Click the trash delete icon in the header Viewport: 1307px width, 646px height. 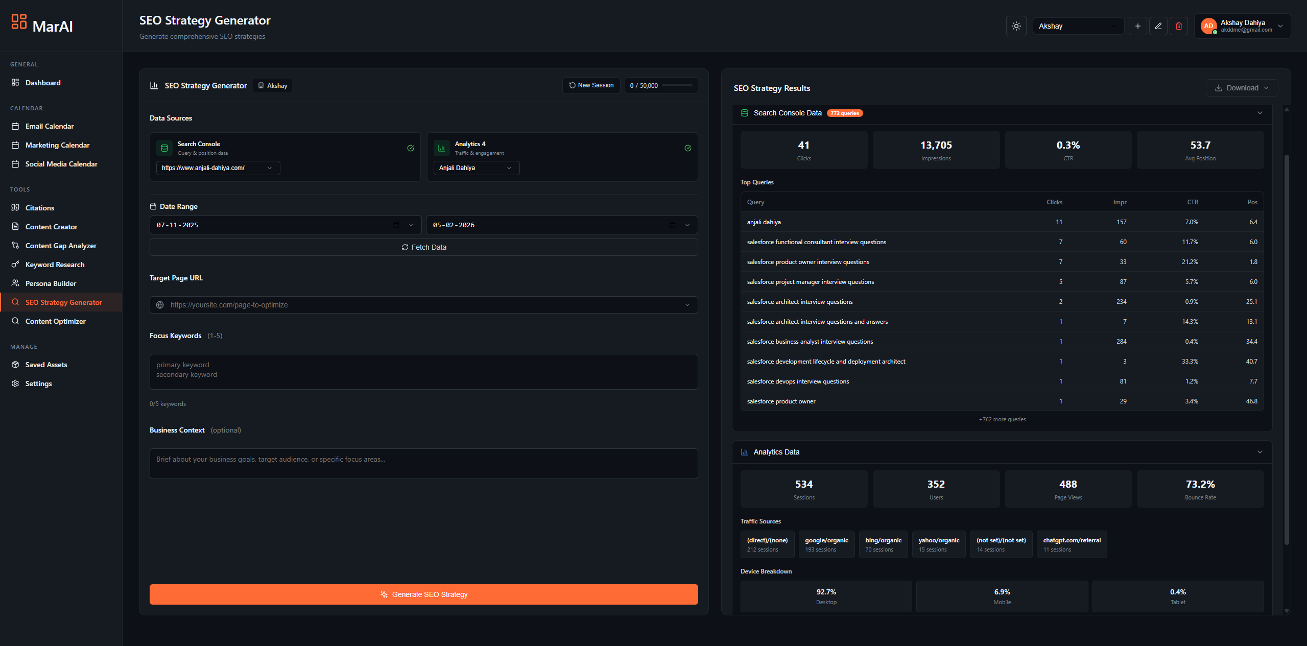click(1179, 26)
